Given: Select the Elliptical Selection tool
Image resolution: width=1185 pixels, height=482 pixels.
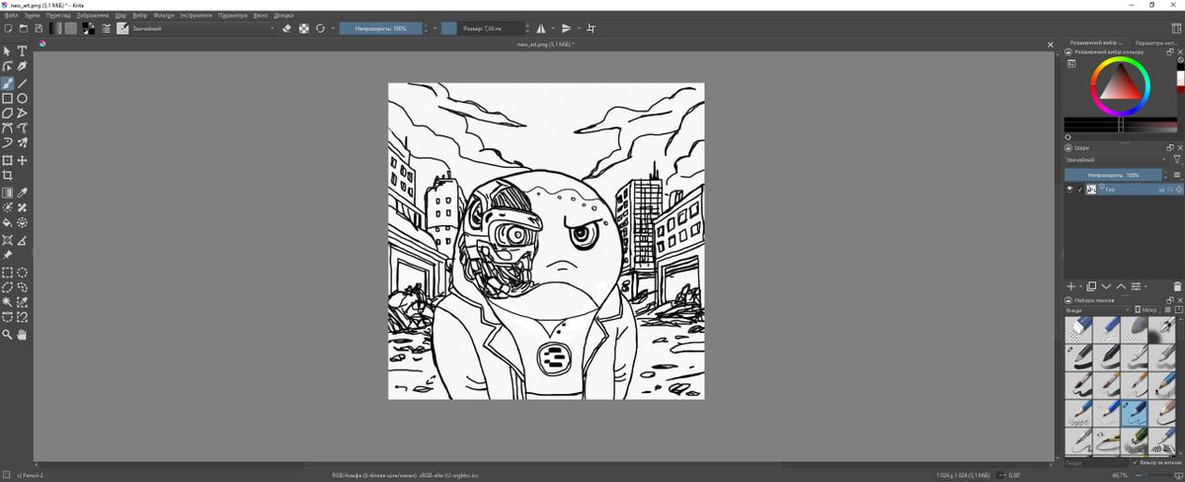Looking at the screenshot, I should pos(22,273).
